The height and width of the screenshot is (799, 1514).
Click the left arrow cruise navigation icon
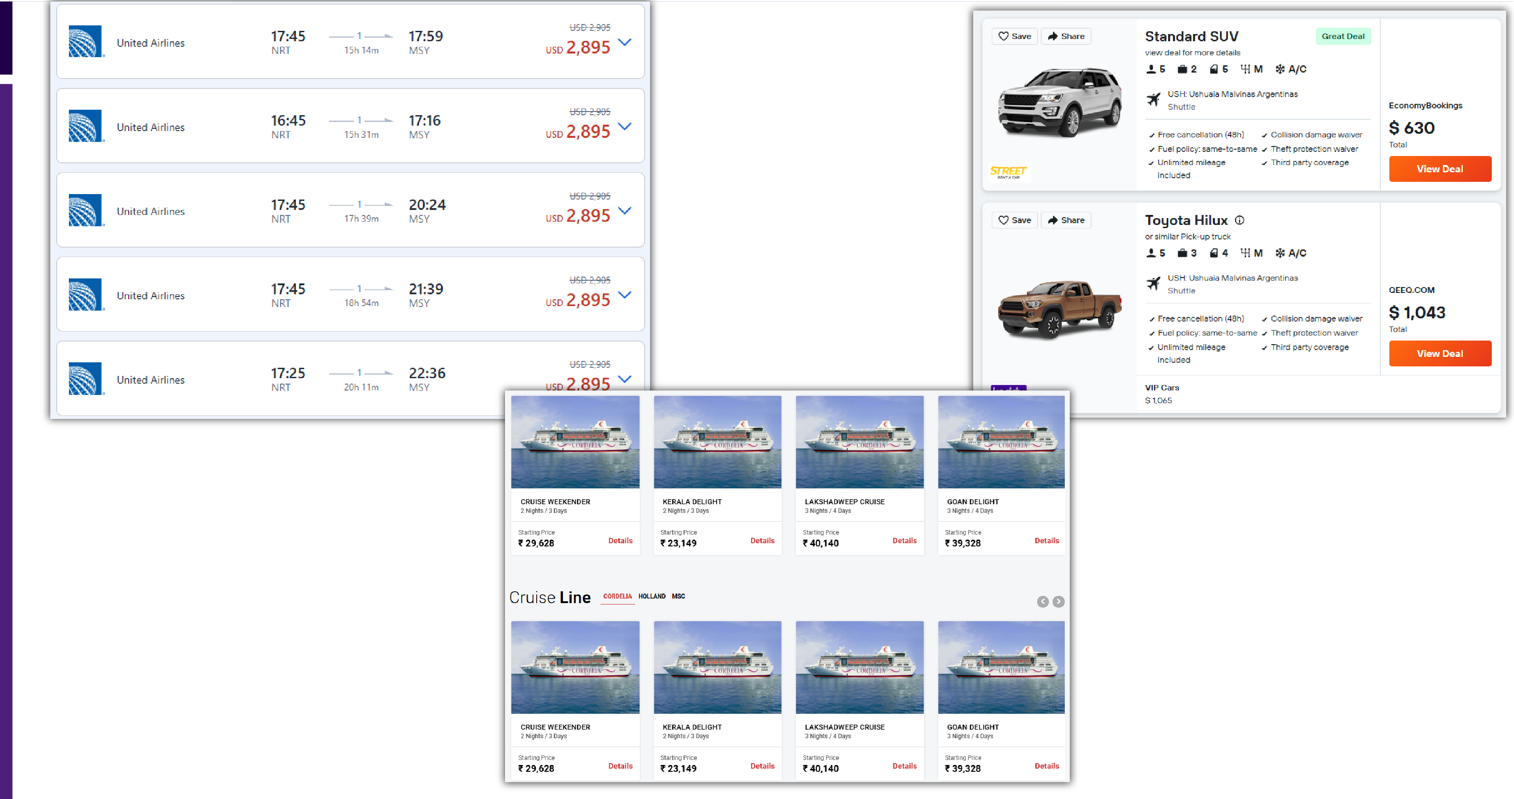(x=1043, y=602)
